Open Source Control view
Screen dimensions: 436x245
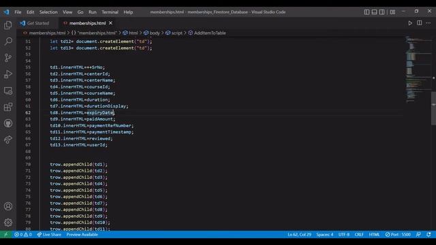point(8,58)
